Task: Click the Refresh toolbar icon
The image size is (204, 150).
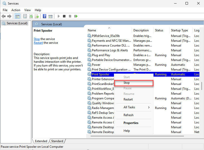Action: point(31,16)
